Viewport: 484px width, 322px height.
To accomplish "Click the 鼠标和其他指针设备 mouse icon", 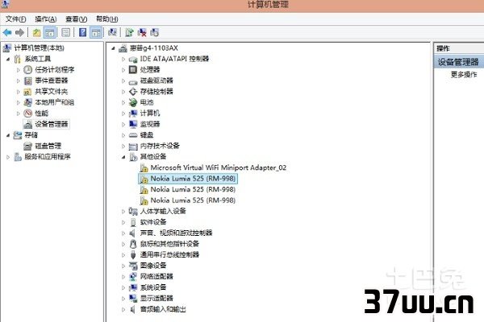I will tap(133, 244).
